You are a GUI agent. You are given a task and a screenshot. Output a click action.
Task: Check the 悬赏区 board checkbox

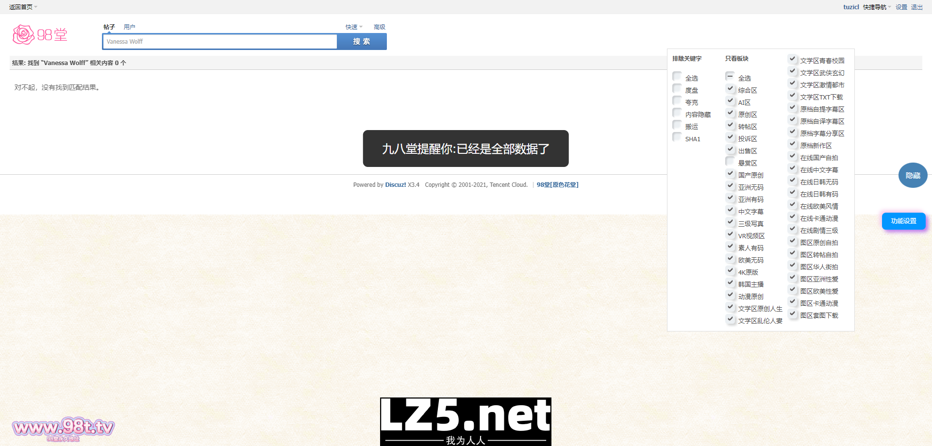point(730,162)
